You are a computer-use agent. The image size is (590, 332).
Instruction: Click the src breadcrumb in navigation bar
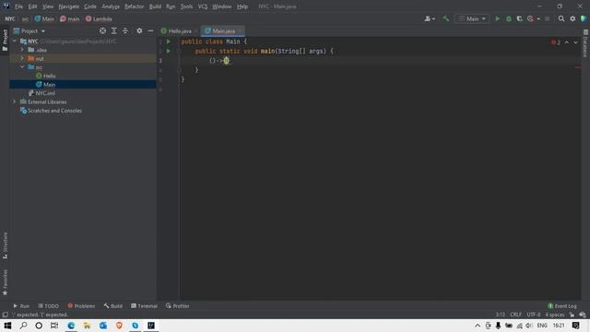[25, 18]
